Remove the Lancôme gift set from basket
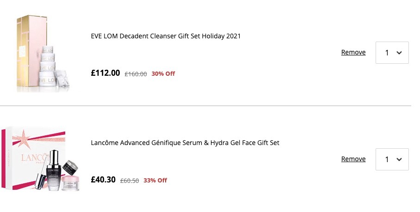 [353, 159]
